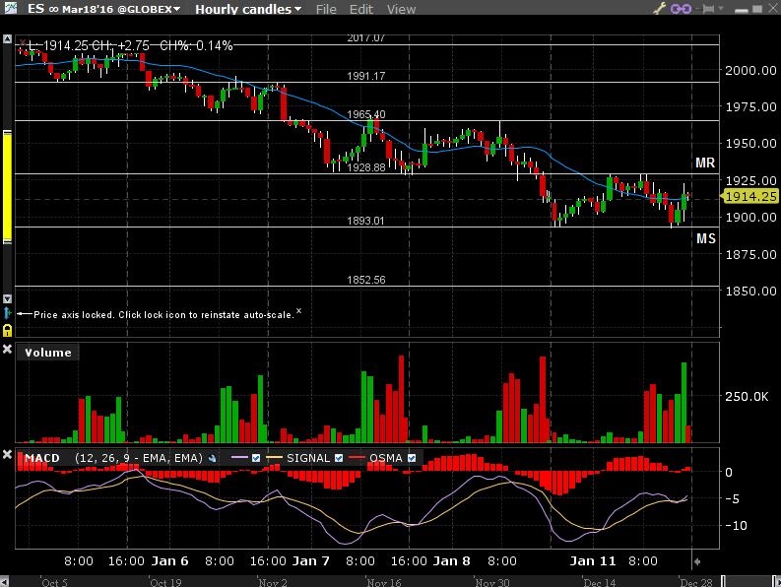Open the ES contract symbol dropdown

(x=98, y=9)
